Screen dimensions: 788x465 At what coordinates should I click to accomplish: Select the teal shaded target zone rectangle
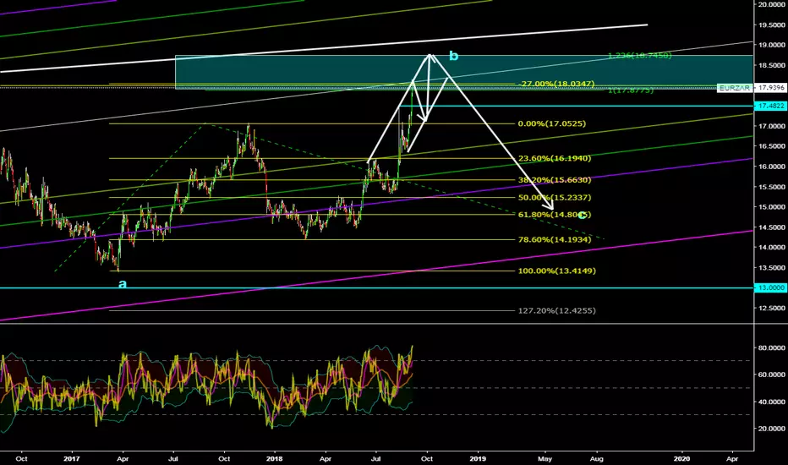point(464,72)
